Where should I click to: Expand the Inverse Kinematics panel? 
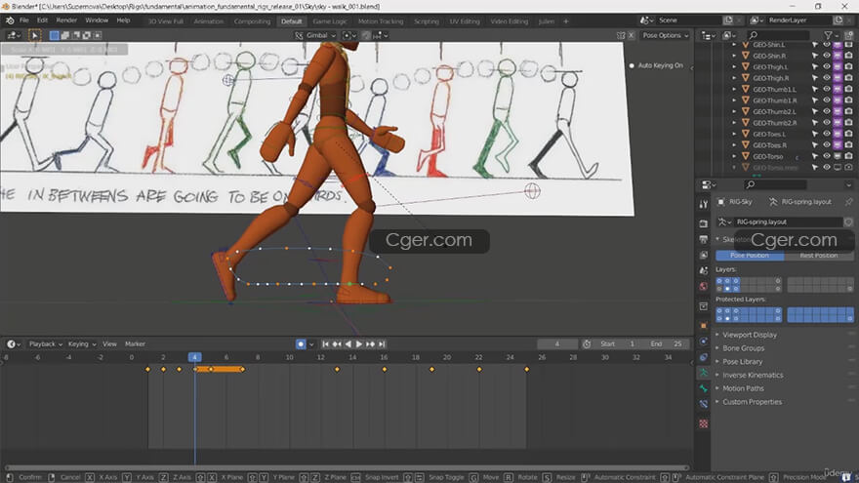[752, 375]
